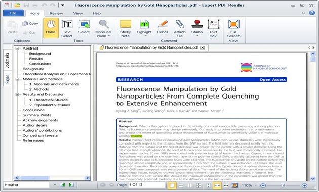Toggle the wavy reflow view button

(x=226, y=185)
